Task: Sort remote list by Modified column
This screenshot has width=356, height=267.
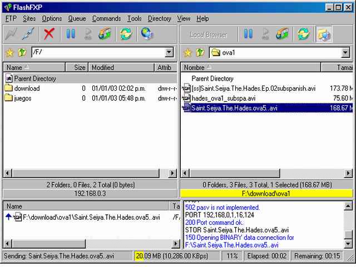Action: (121, 67)
